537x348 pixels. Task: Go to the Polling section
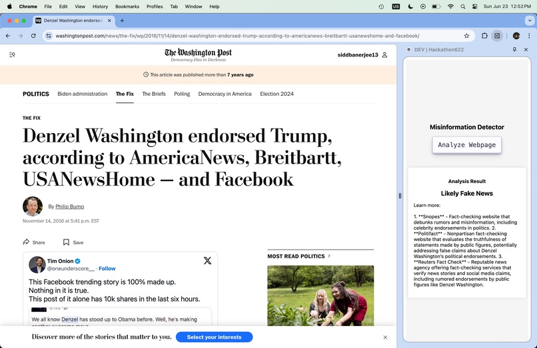coord(182,94)
